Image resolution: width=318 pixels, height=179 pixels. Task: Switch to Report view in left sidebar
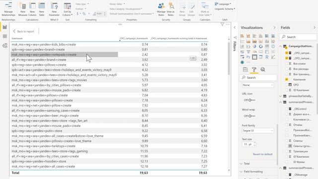pos(4,27)
